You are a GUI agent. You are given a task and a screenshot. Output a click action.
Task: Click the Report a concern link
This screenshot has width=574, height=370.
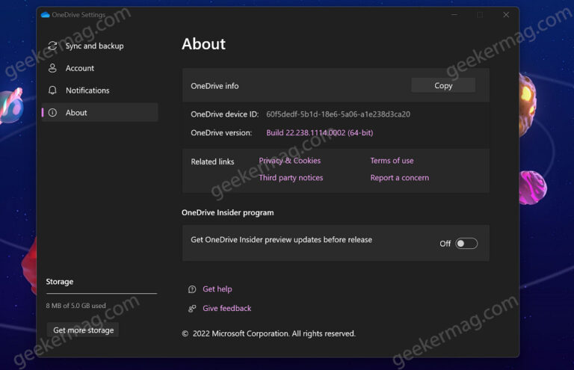tap(399, 178)
